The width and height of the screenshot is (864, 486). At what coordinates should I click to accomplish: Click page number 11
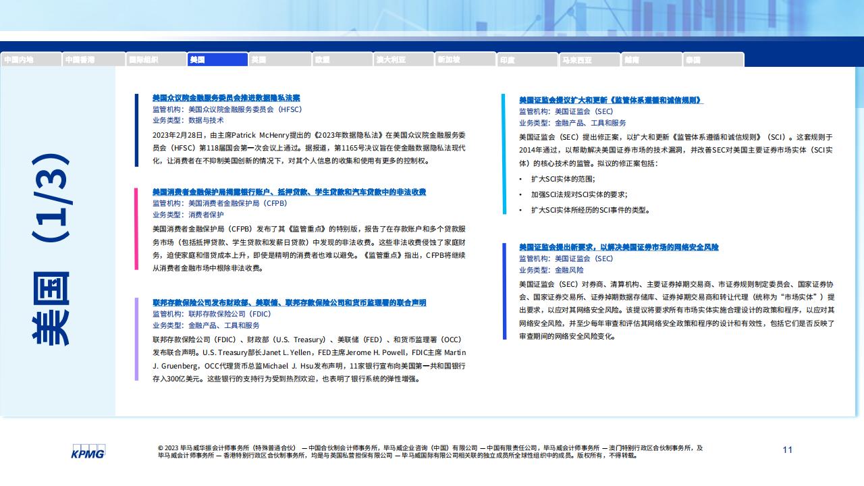[x=787, y=450]
